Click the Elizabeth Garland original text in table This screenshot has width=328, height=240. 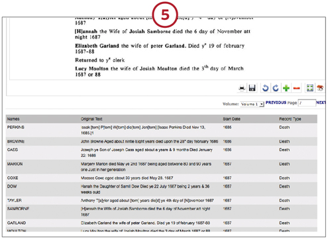click(x=145, y=223)
